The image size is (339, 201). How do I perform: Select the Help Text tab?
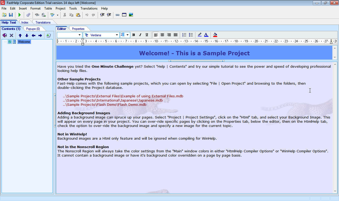click(9, 22)
